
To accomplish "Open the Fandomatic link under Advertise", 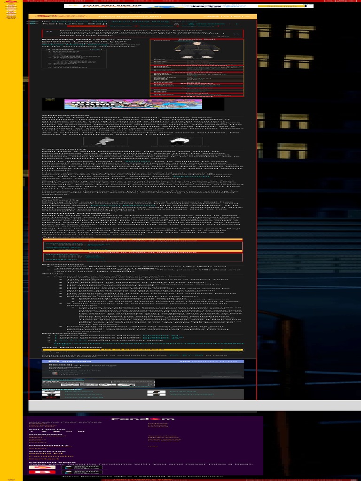I will [51, 457].
